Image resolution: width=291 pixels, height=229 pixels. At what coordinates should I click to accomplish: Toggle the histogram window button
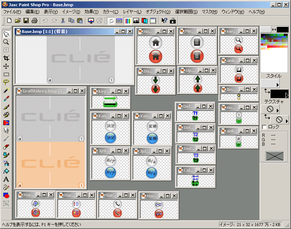(136, 21)
